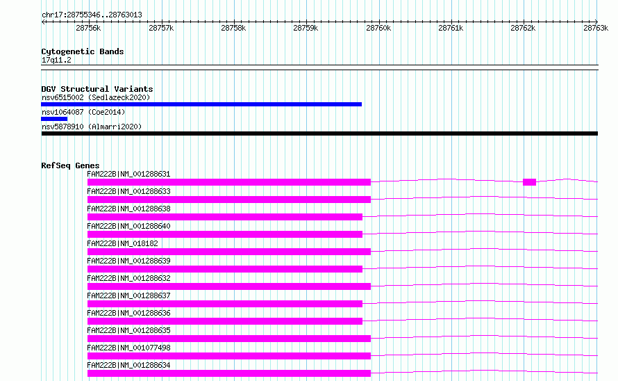
Task: Open transcript label FAM222B|NM_001077498
Action: click(x=128, y=348)
